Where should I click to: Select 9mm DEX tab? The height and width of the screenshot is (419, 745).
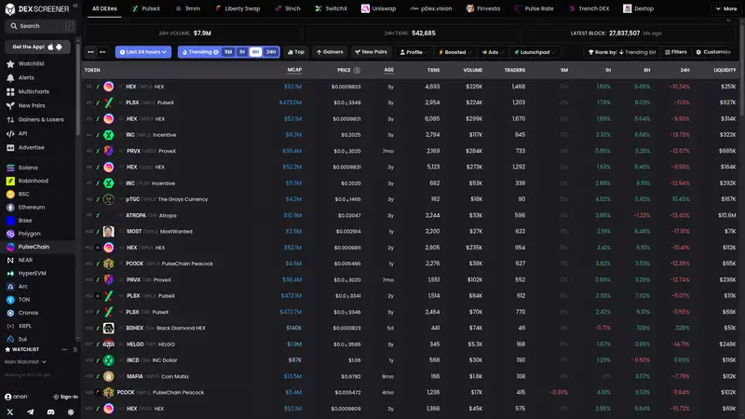[x=188, y=8]
